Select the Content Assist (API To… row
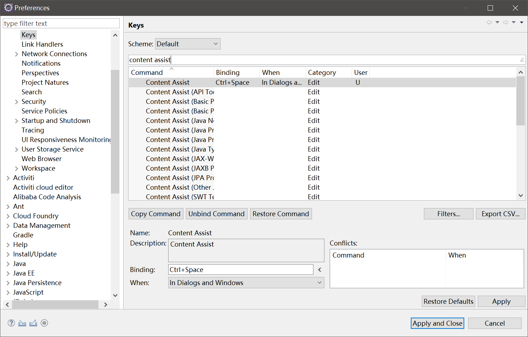 322,92
